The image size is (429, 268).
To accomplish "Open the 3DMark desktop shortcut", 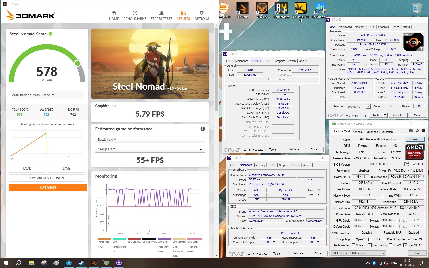I will point(242,10).
